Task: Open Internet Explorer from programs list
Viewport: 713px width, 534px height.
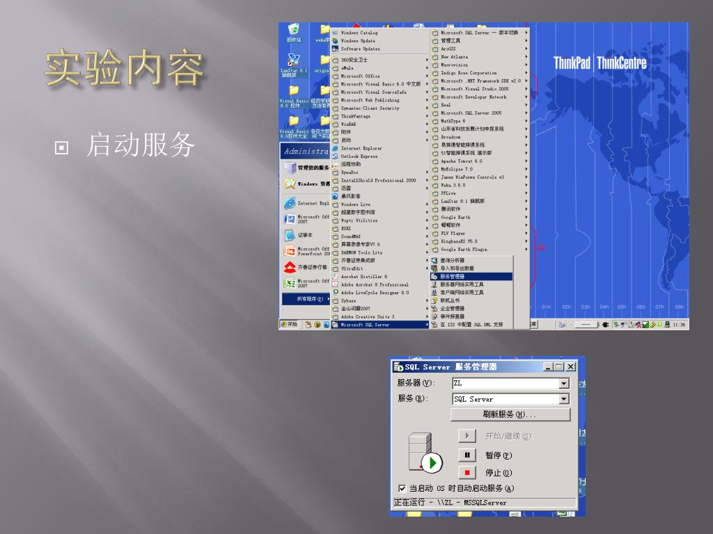Action: [x=380, y=148]
